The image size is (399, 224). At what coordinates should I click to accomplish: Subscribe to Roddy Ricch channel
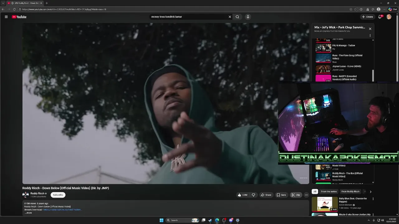pyautogui.click(x=58, y=195)
